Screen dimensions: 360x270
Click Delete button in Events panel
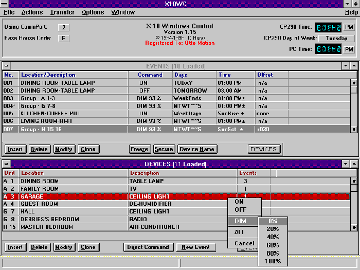click(x=40, y=149)
